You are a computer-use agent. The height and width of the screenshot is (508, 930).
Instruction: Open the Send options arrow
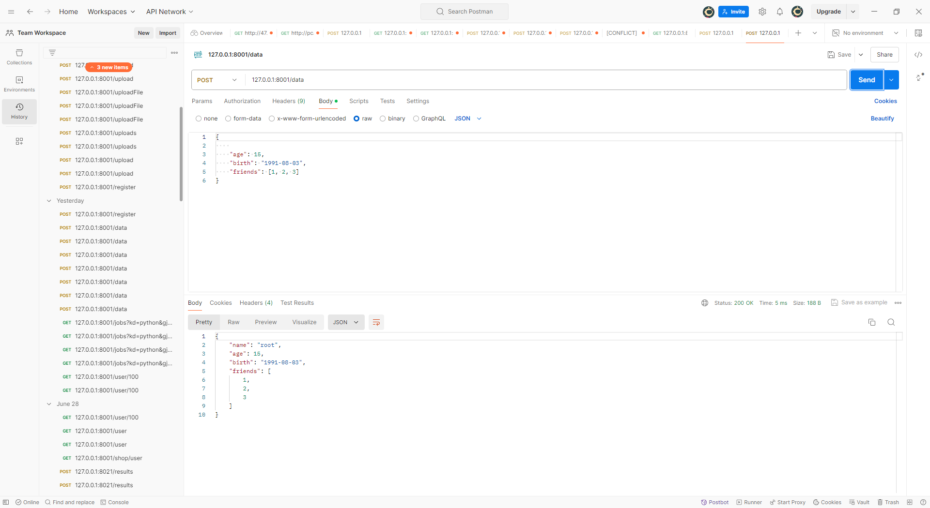pyautogui.click(x=891, y=80)
